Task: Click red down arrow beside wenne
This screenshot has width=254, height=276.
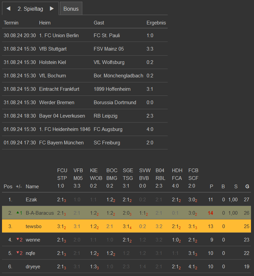Action: point(18,239)
